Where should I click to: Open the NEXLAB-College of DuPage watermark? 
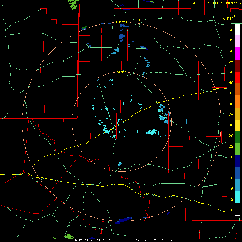tap(216, 3)
